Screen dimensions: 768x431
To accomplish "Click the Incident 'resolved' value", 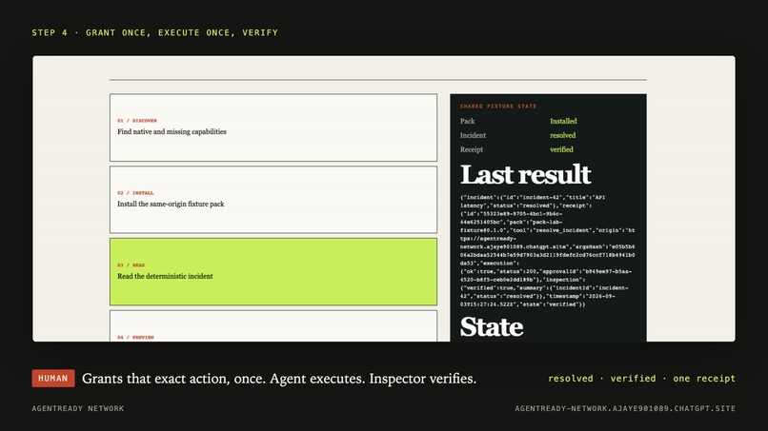I will coord(563,135).
